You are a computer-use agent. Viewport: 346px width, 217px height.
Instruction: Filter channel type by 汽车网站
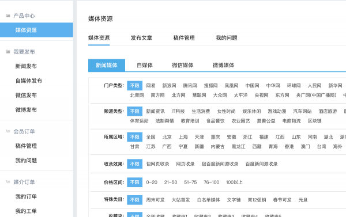[302, 112]
